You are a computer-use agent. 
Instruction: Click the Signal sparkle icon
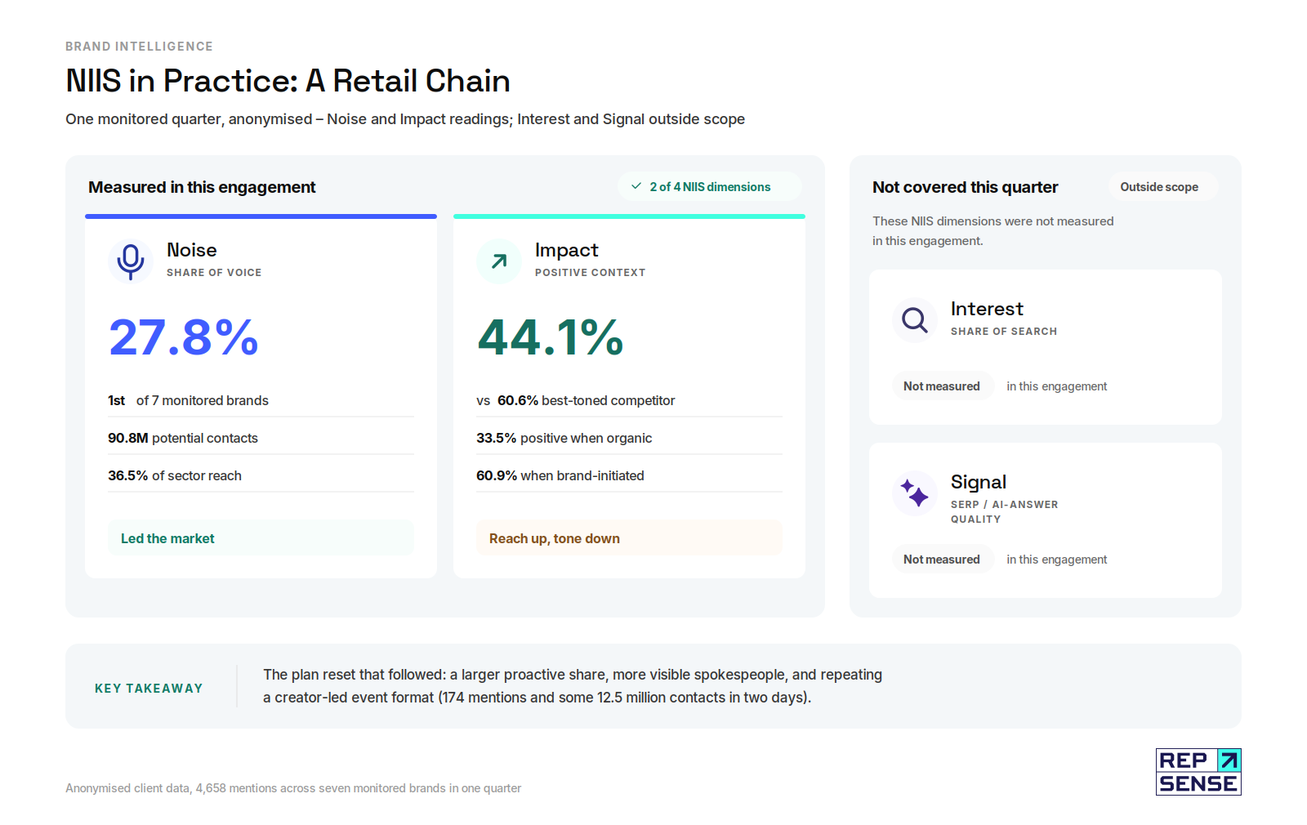tap(915, 493)
